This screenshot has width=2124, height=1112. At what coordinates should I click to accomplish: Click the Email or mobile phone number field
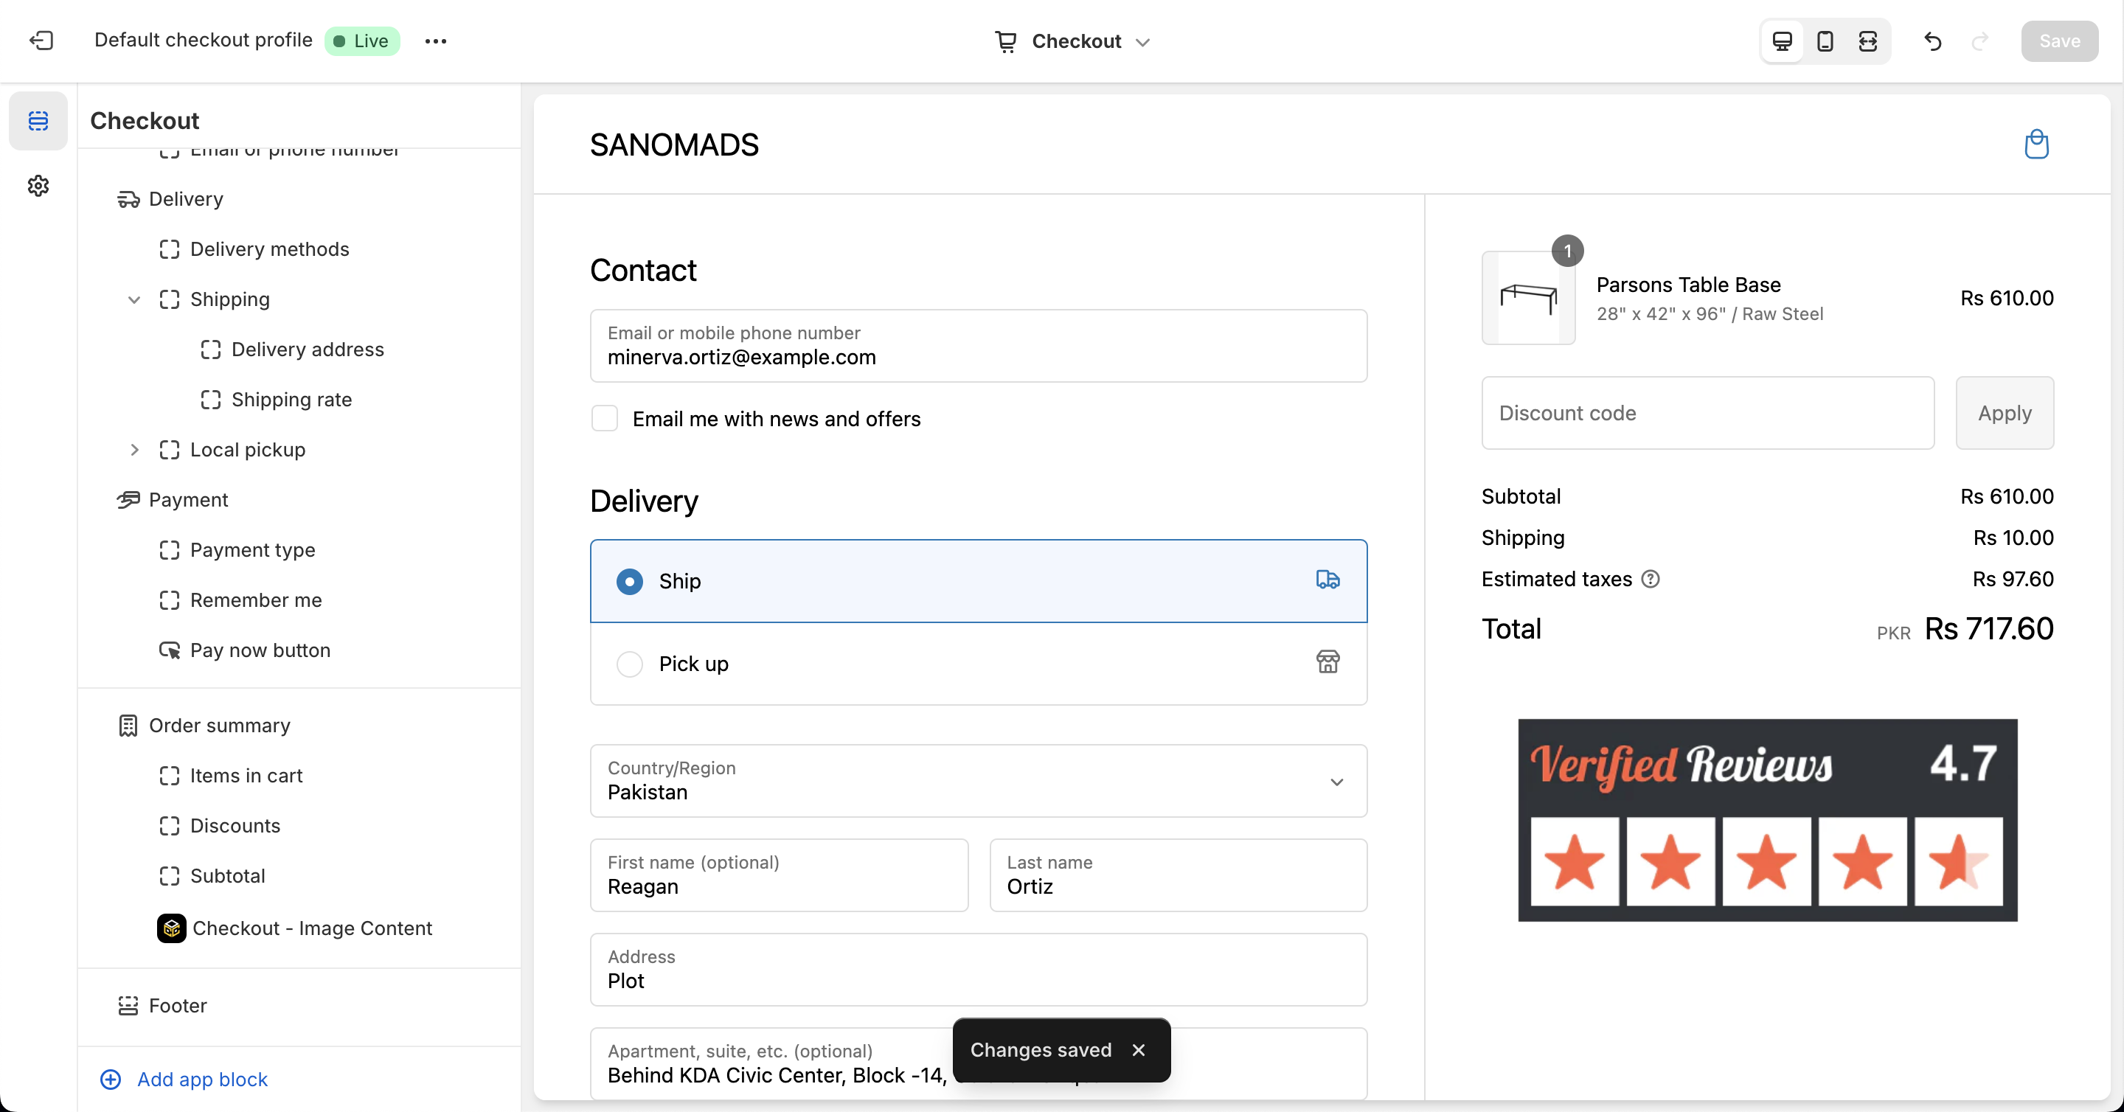[979, 347]
